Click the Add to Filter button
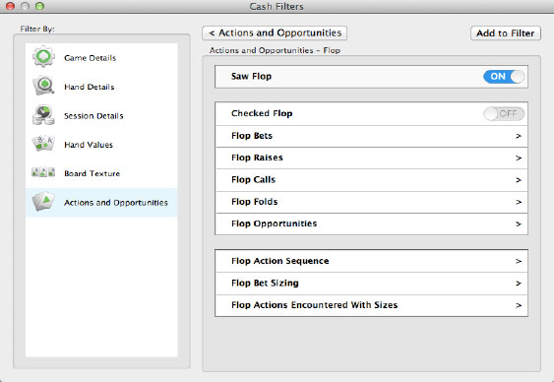The height and width of the screenshot is (382, 554). 505,33
